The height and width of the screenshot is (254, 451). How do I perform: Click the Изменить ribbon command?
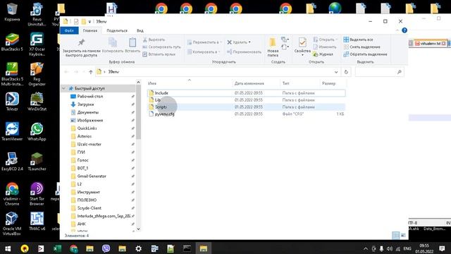click(325, 47)
